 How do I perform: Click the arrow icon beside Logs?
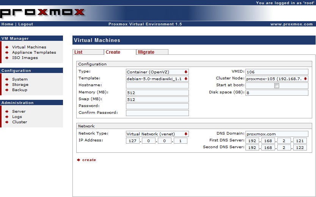[7, 117]
